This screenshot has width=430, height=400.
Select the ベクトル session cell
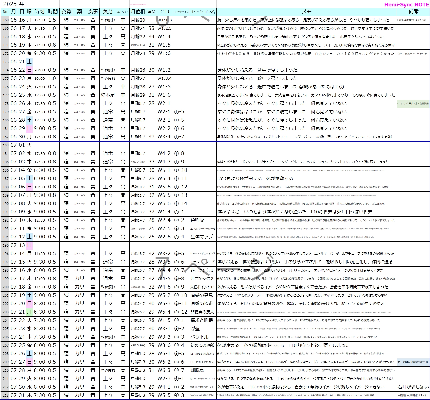203,337
